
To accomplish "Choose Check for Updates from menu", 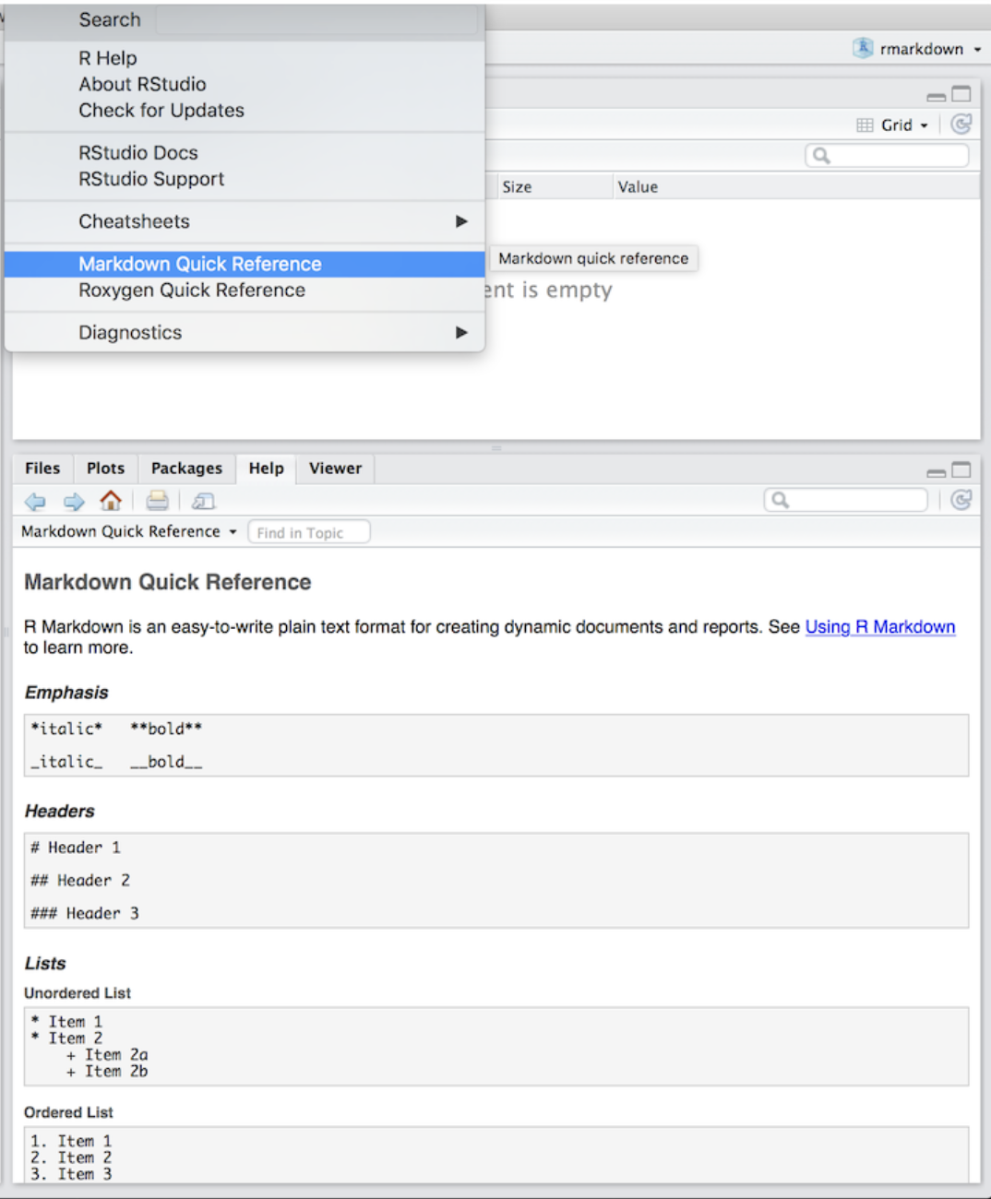I will [x=161, y=111].
